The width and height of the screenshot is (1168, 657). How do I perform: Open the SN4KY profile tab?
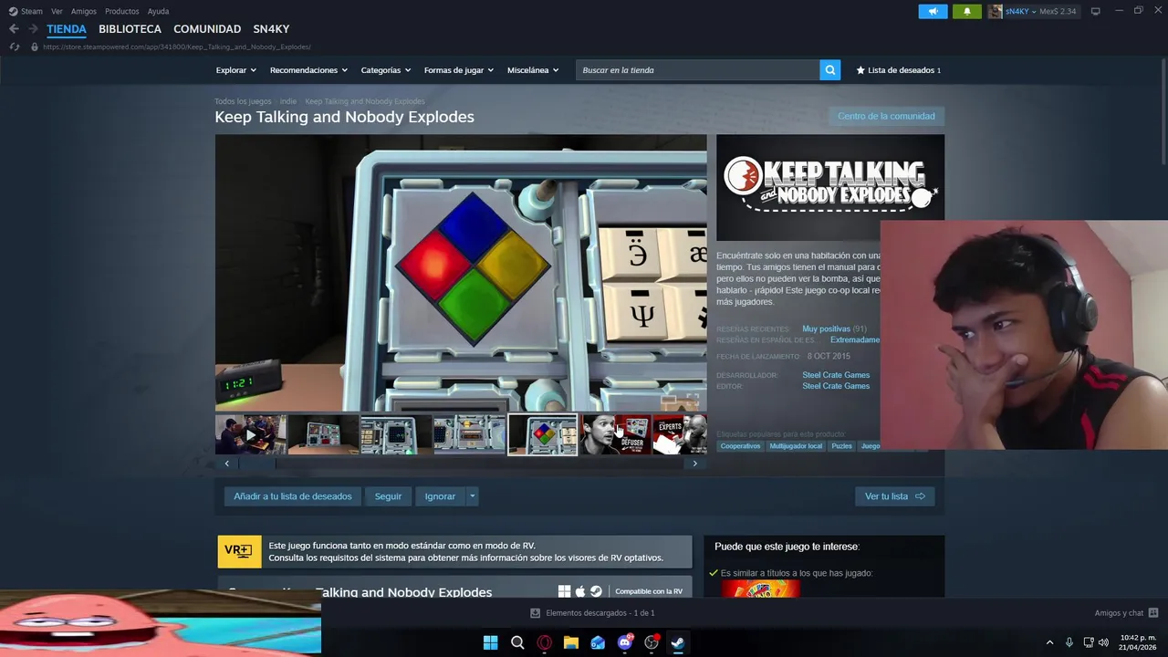pyautogui.click(x=271, y=29)
